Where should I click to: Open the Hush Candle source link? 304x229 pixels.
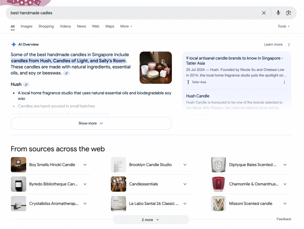[x=197, y=96]
